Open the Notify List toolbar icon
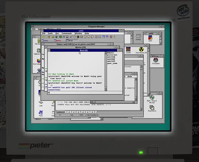Screen dimensions: 199x162 click(x=96, y=37)
